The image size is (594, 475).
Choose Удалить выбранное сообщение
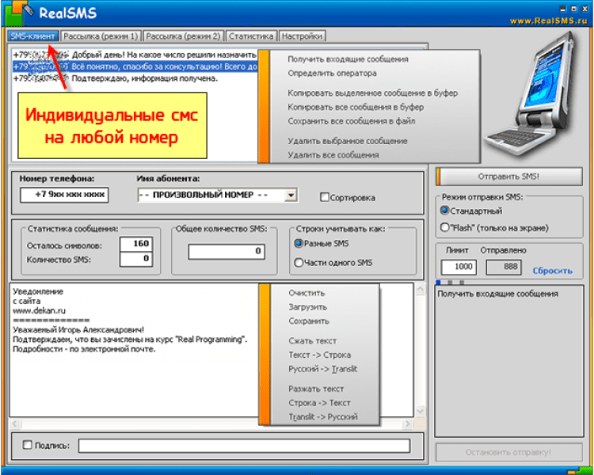tap(348, 141)
